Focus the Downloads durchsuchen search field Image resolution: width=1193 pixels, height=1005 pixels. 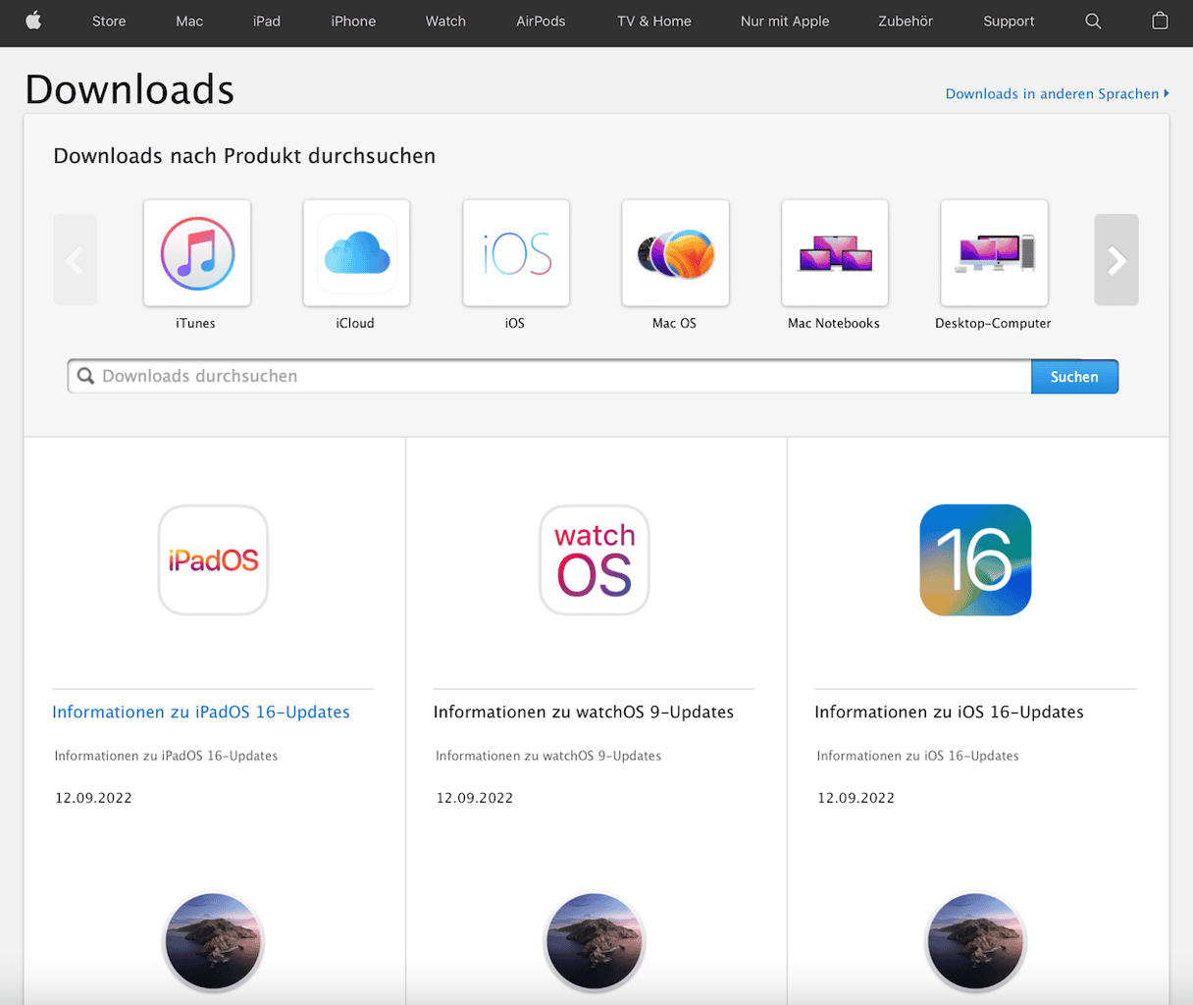(x=549, y=377)
